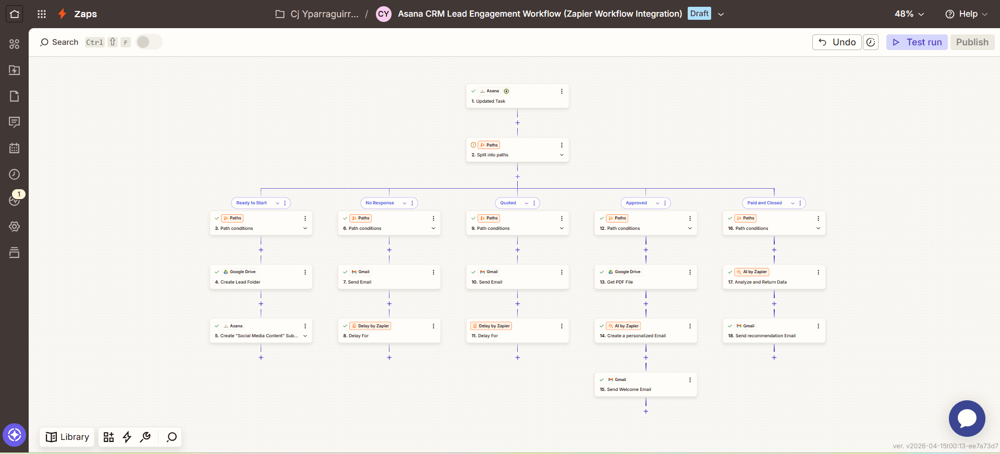Open the version history clock icon

[x=871, y=42]
